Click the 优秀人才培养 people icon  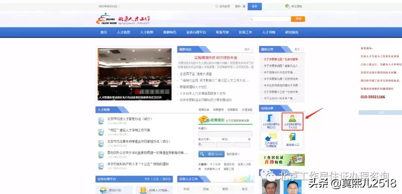143,190
